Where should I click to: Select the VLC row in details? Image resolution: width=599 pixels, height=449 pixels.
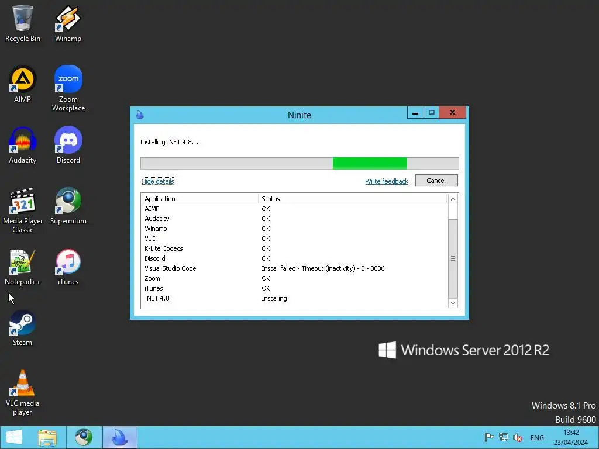[x=294, y=239]
